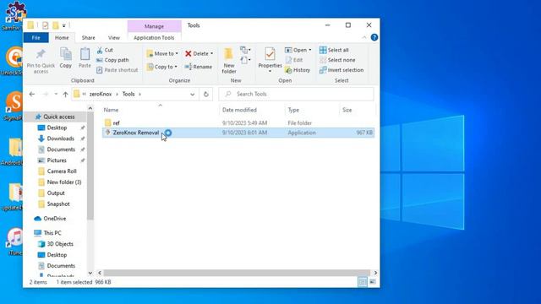Click the red Delete button
Image resolution: width=541 pixels, height=304 pixels.
pos(197,53)
